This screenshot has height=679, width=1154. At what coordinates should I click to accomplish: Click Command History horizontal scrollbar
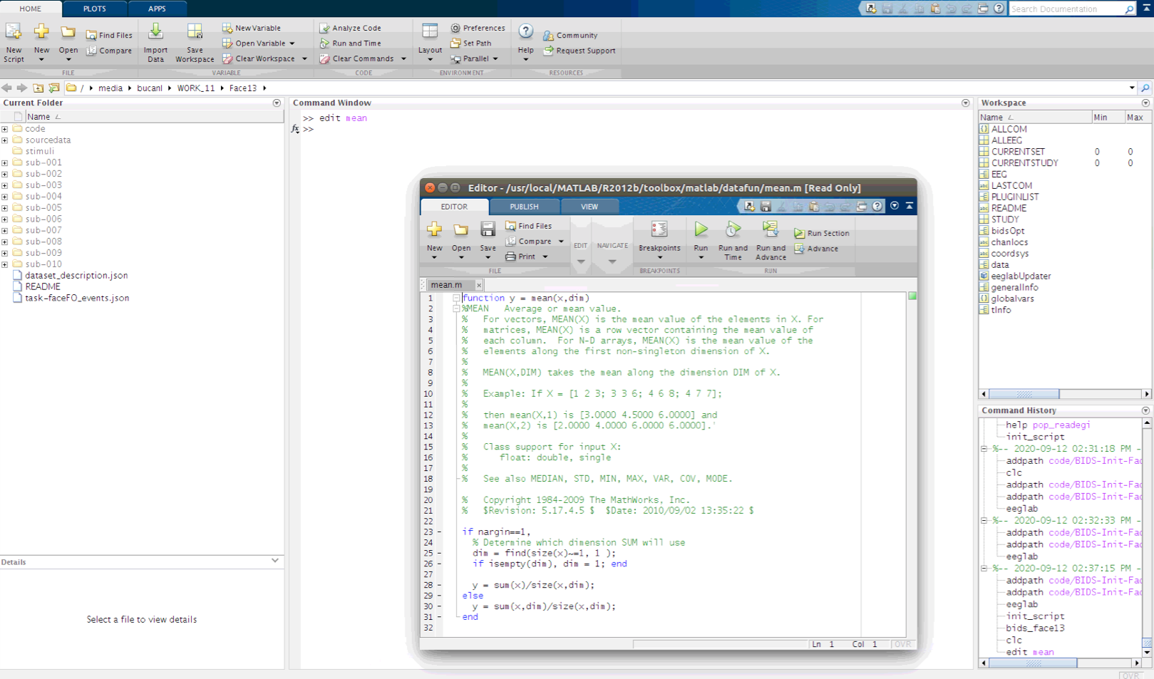[x=1033, y=663]
